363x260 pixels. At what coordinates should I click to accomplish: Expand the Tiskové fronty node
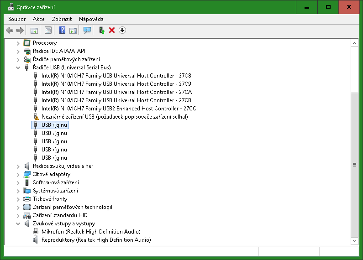(18, 199)
